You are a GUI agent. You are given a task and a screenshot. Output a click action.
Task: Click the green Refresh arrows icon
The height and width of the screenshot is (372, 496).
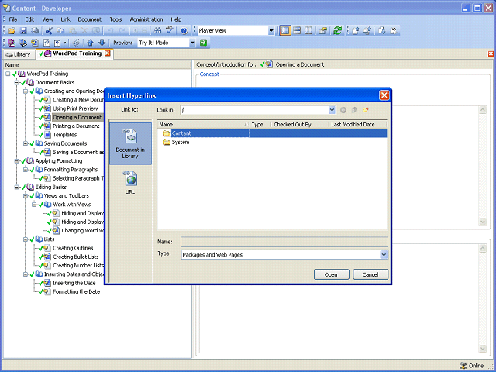point(337,31)
